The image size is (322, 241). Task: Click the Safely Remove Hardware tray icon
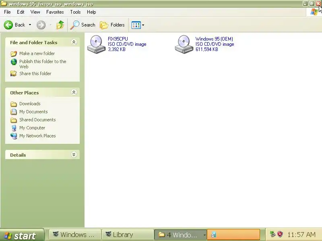click(x=272, y=234)
